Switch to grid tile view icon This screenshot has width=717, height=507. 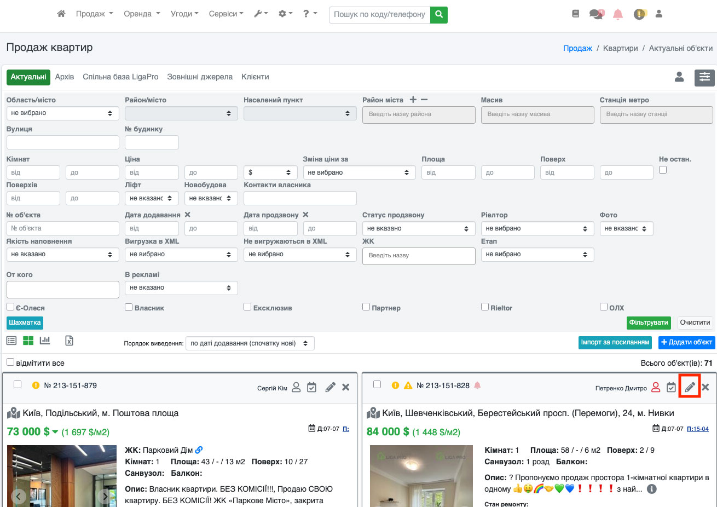pyautogui.click(x=28, y=341)
